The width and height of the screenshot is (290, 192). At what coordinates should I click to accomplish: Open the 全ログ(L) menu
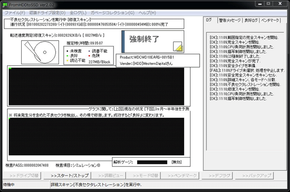click(x=78, y=13)
